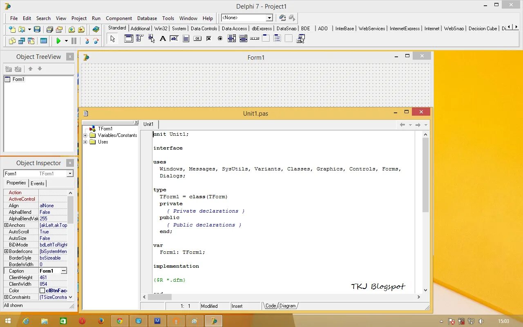523x327 pixels.
Task: Open the dropdown arrow next to Open icon
Action: point(29,29)
